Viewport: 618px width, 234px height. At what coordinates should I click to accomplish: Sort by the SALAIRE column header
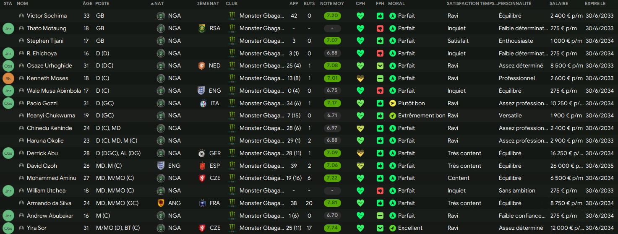(x=559, y=3)
